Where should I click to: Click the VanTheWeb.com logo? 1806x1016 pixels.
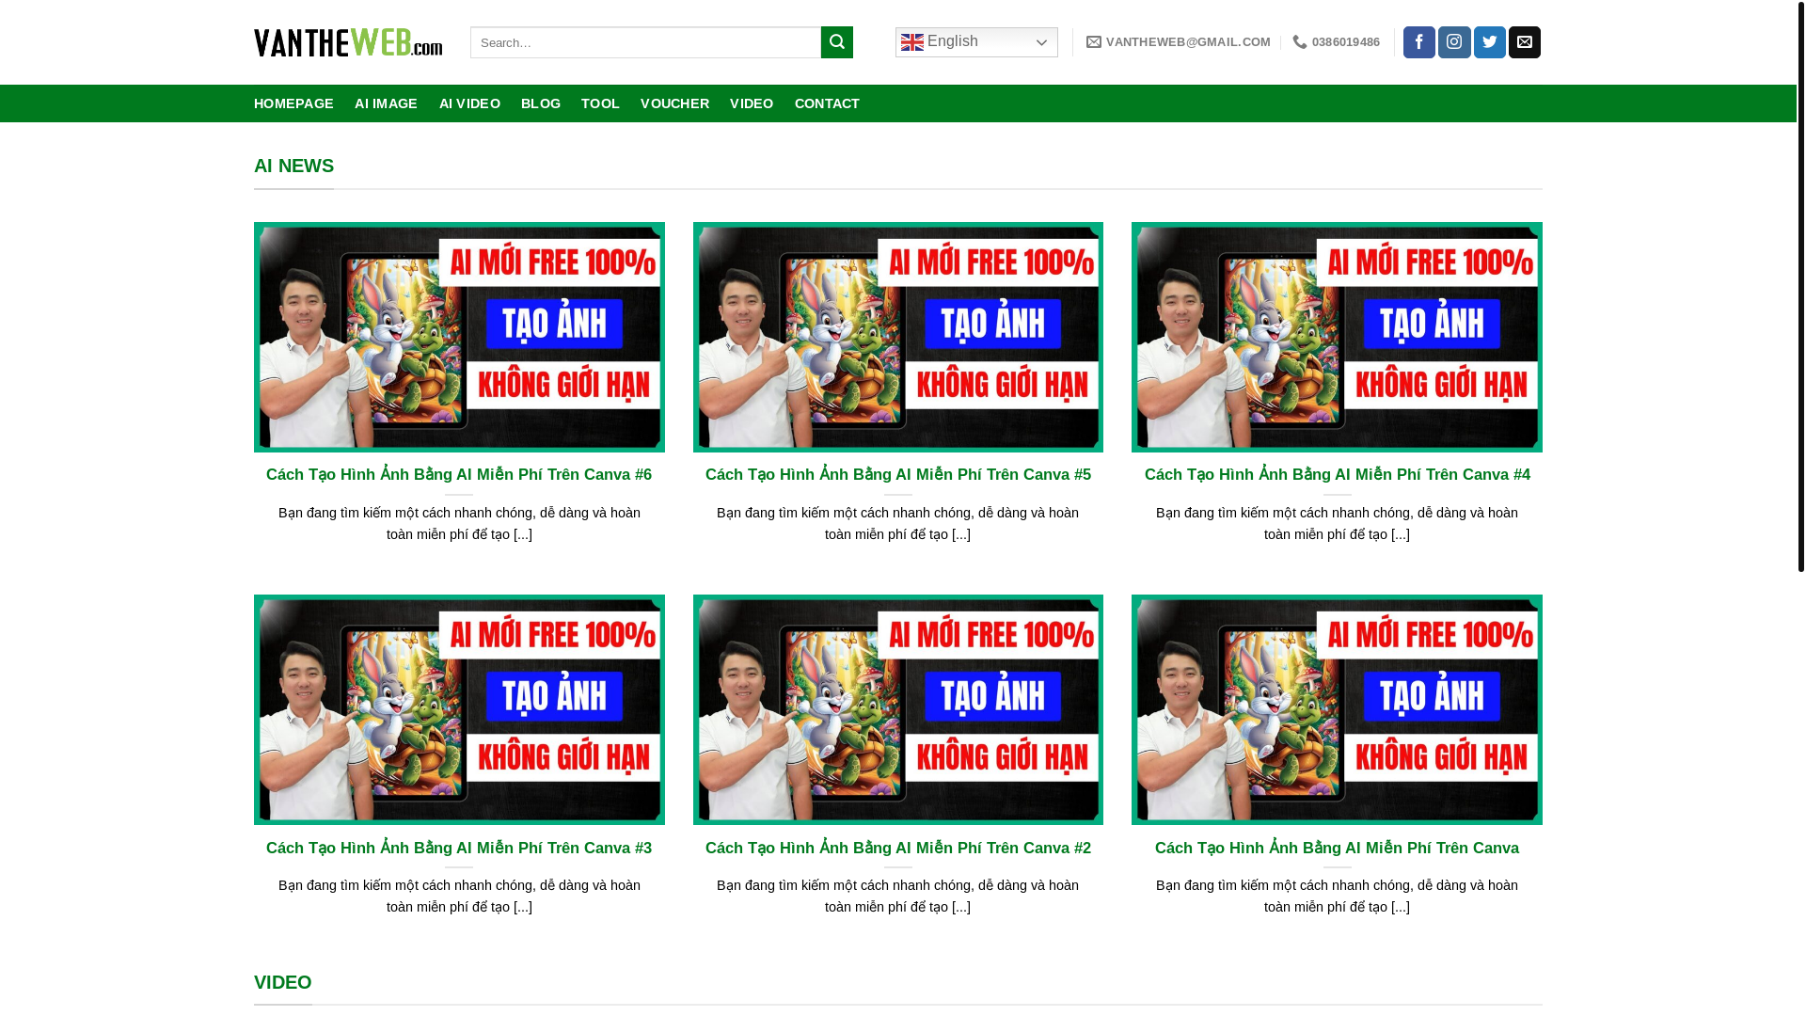coord(348,42)
